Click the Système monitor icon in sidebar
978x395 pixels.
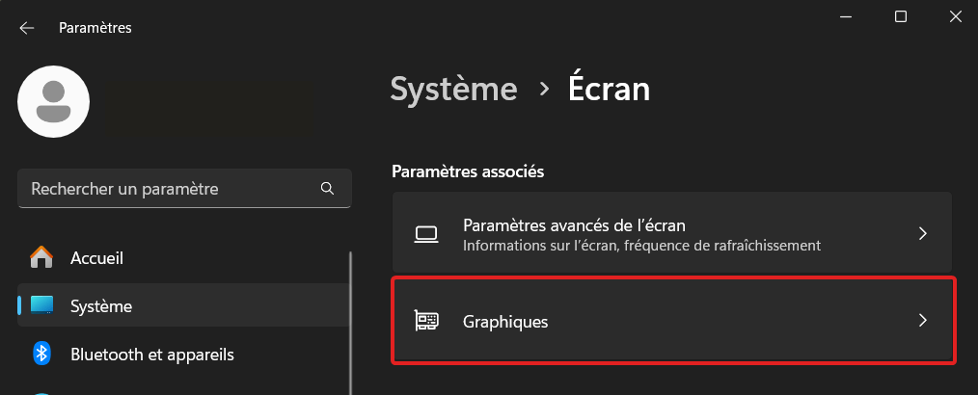click(41, 306)
